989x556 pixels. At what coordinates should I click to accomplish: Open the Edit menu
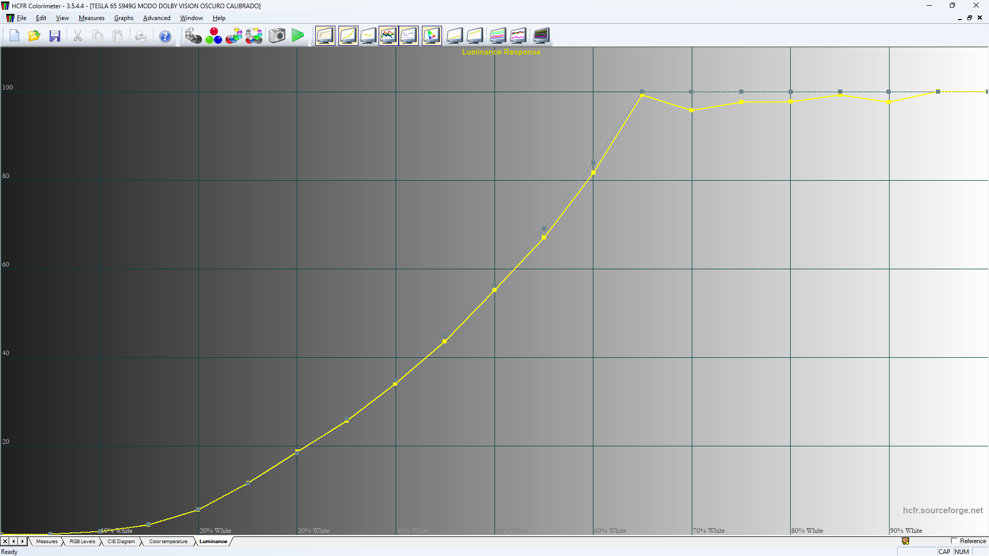tap(41, 18)
